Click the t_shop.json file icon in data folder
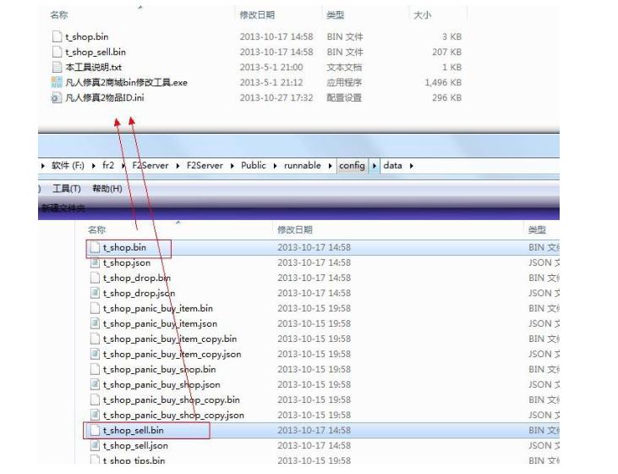Image resolution: width=618 pixels, height=474 pixels. point(95,262)
